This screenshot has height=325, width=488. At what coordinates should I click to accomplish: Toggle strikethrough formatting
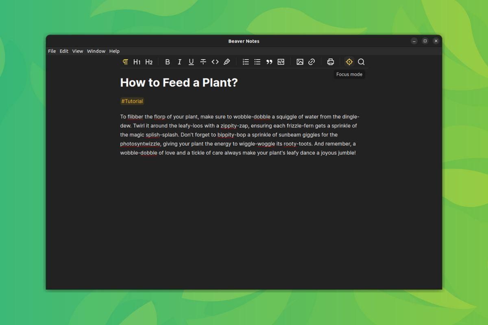pyautogui.click(x=203, y=61)
